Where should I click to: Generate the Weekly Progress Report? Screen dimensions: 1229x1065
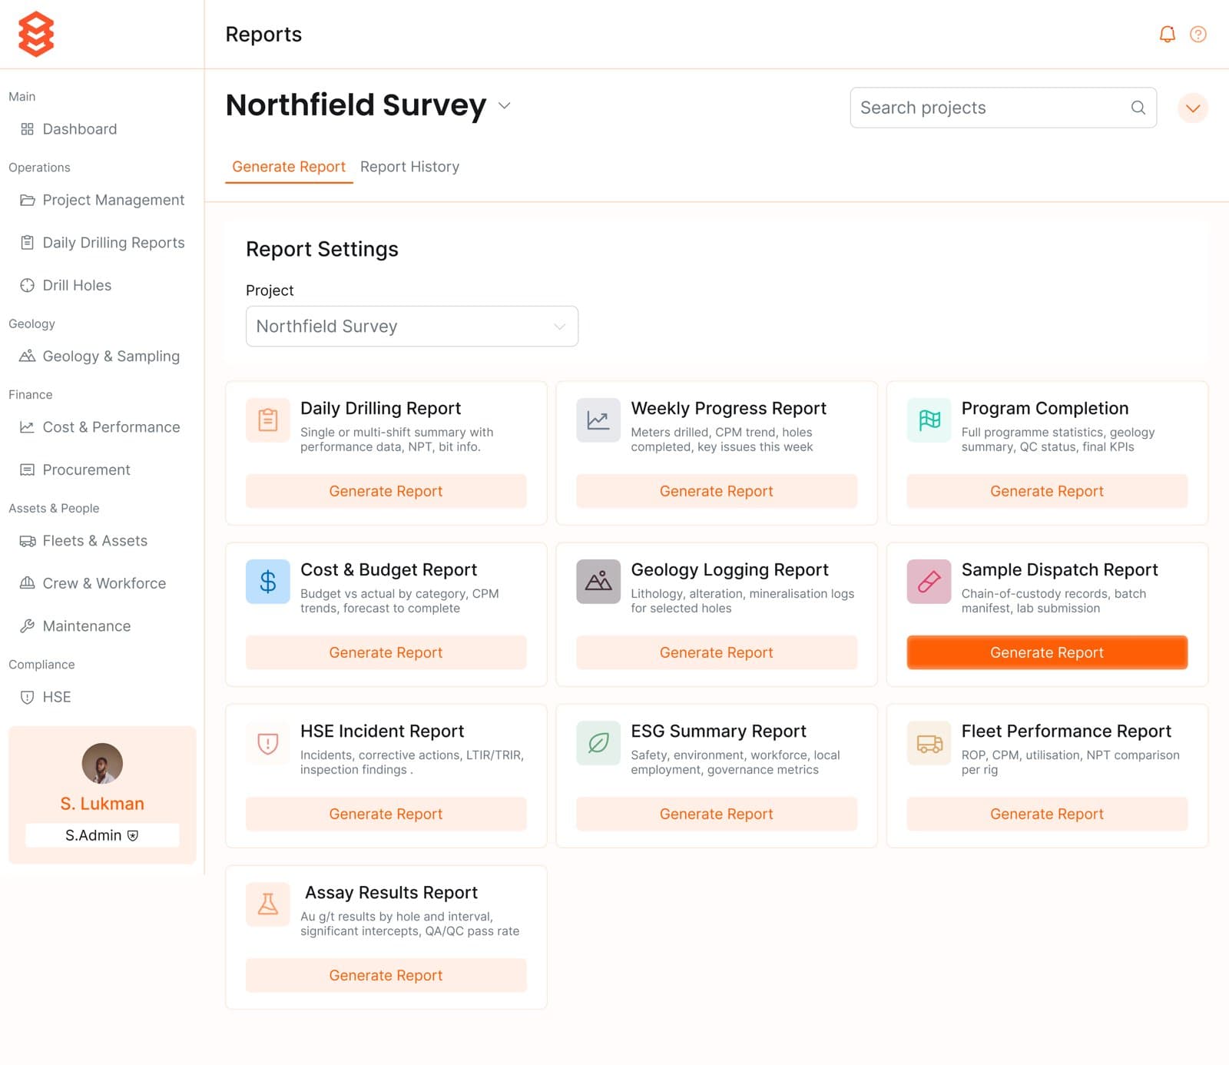(716, 491)
